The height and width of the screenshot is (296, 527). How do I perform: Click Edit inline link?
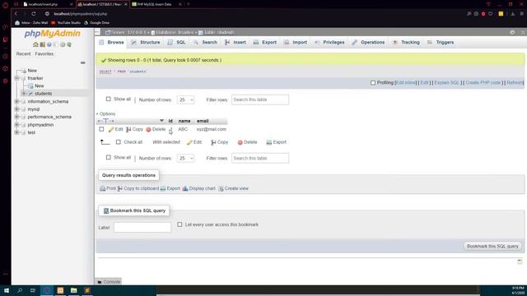(x=406, y=82)
